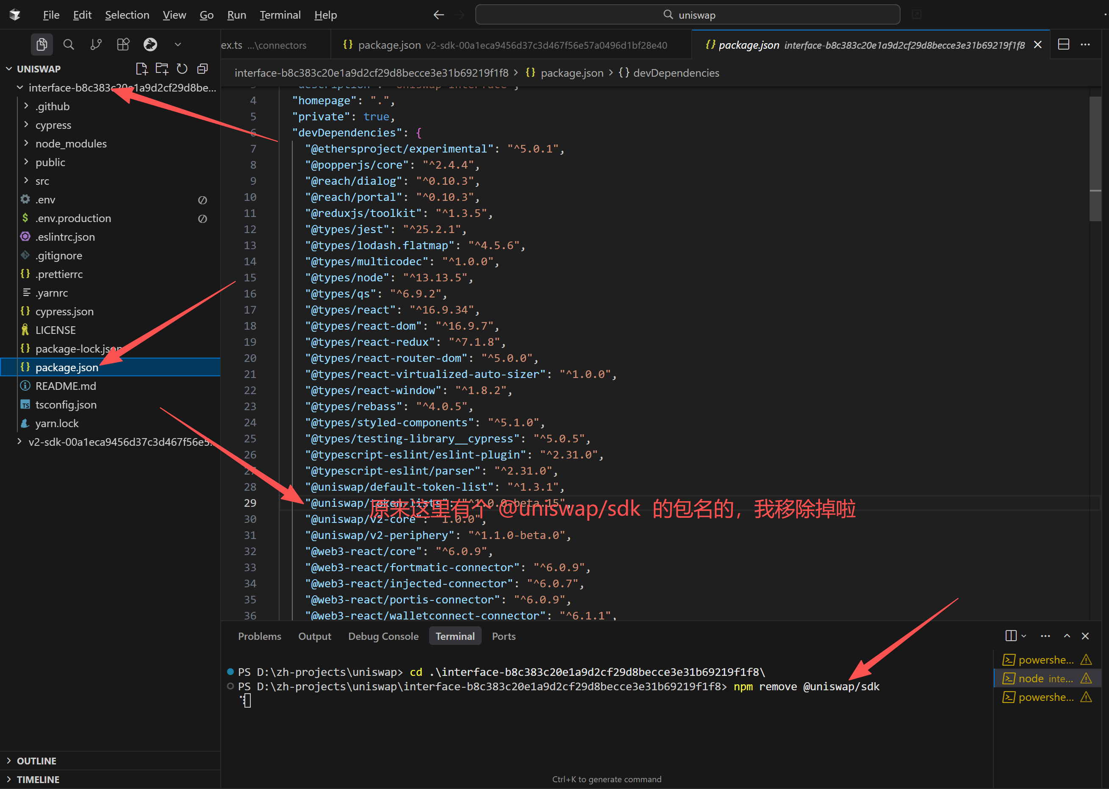This screenshot has height=789, width=1109.
Task: Open the Search view icon
Action: [69, 44]
